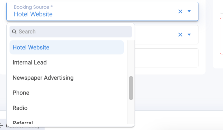Click the red-outlined panel at right edge

(221, 36)
